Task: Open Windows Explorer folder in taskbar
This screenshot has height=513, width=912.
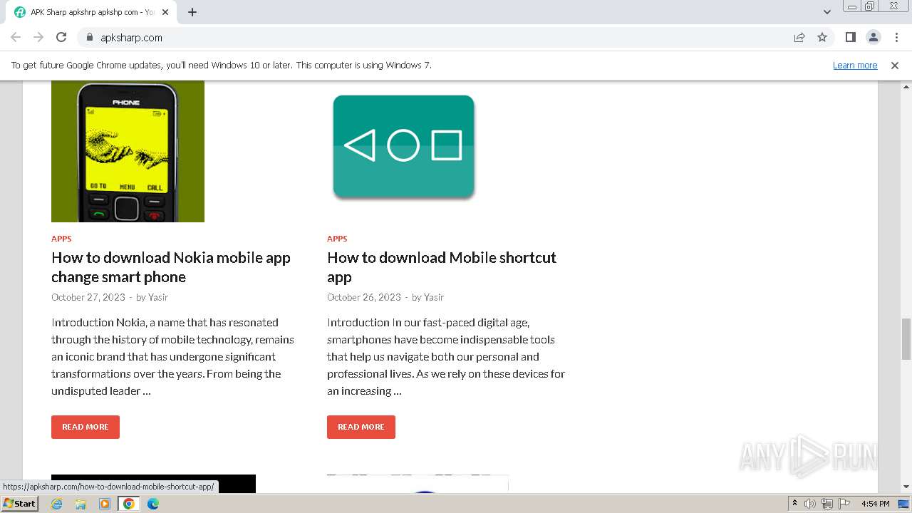Action: 81,504
